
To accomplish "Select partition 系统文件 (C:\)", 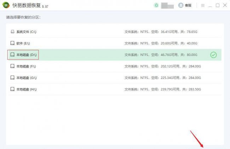I will tap(115, 32).
